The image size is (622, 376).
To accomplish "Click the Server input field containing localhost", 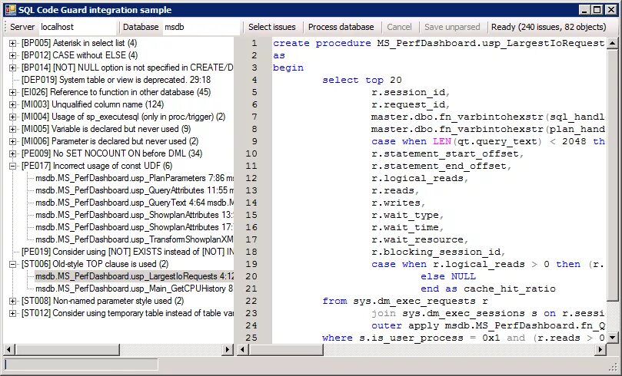I will click(78, 27).
